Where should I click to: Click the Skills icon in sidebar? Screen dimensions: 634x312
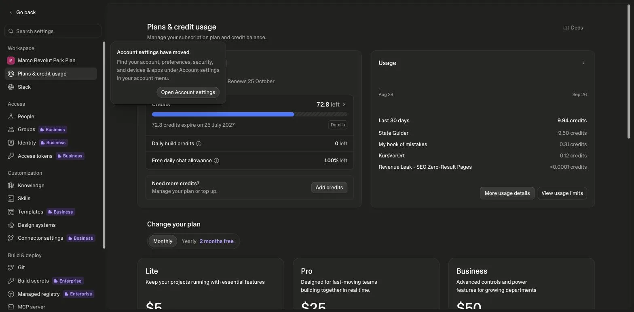[11, 199]
